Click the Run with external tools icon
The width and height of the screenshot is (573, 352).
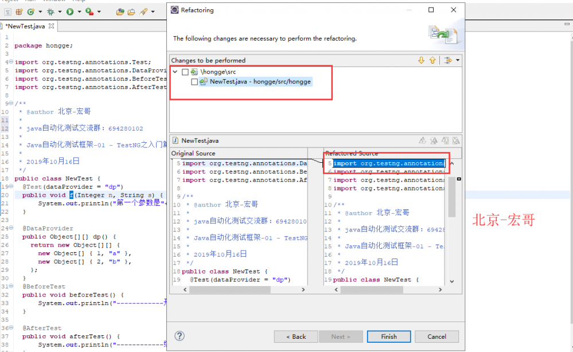coord(89,11)
